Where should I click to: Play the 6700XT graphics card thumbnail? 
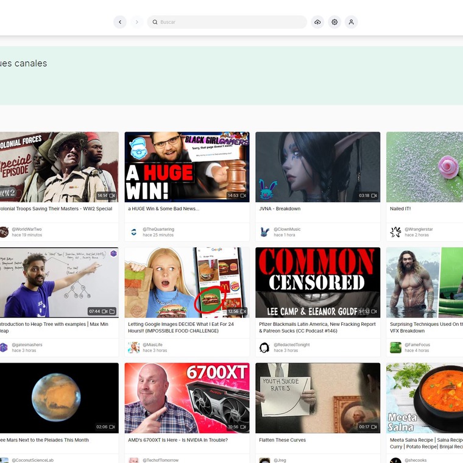tap(187, 398)
